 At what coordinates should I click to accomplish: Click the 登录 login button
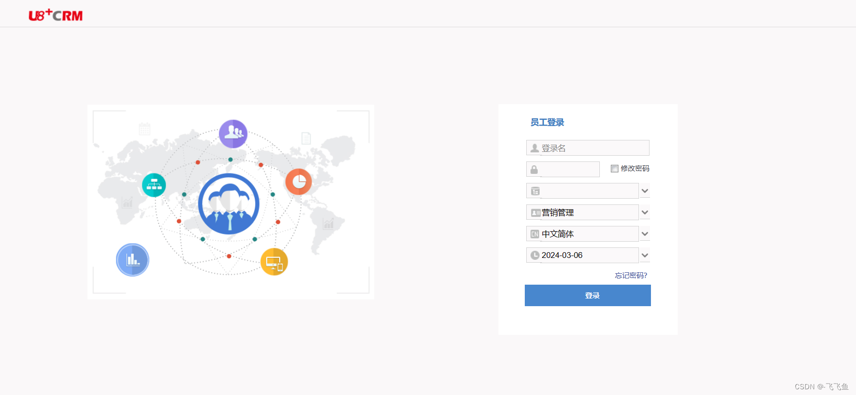pos(588,296)
